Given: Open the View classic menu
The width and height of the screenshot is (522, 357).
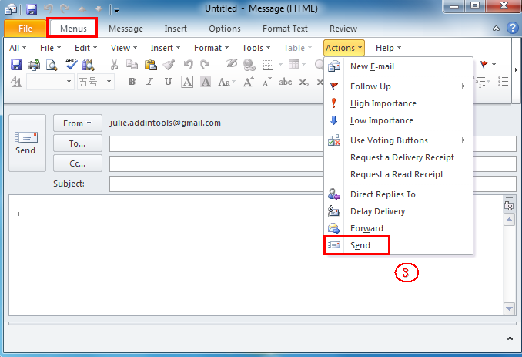Looking at the screenshot, I should point(124,48).
